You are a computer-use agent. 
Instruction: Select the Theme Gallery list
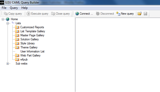[29, 47]
